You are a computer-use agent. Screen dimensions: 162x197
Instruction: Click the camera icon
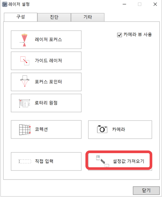click(x=102, y=129)
